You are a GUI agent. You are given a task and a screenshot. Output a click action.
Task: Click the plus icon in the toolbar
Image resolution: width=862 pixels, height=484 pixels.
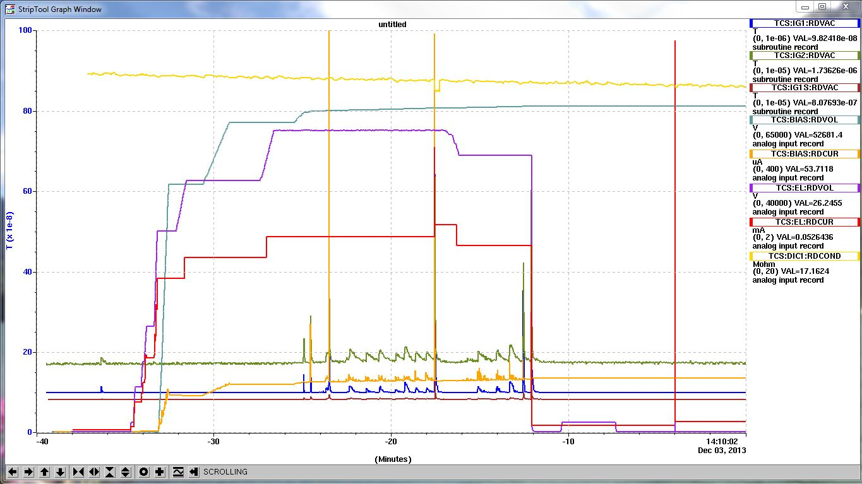click(160, 472)
